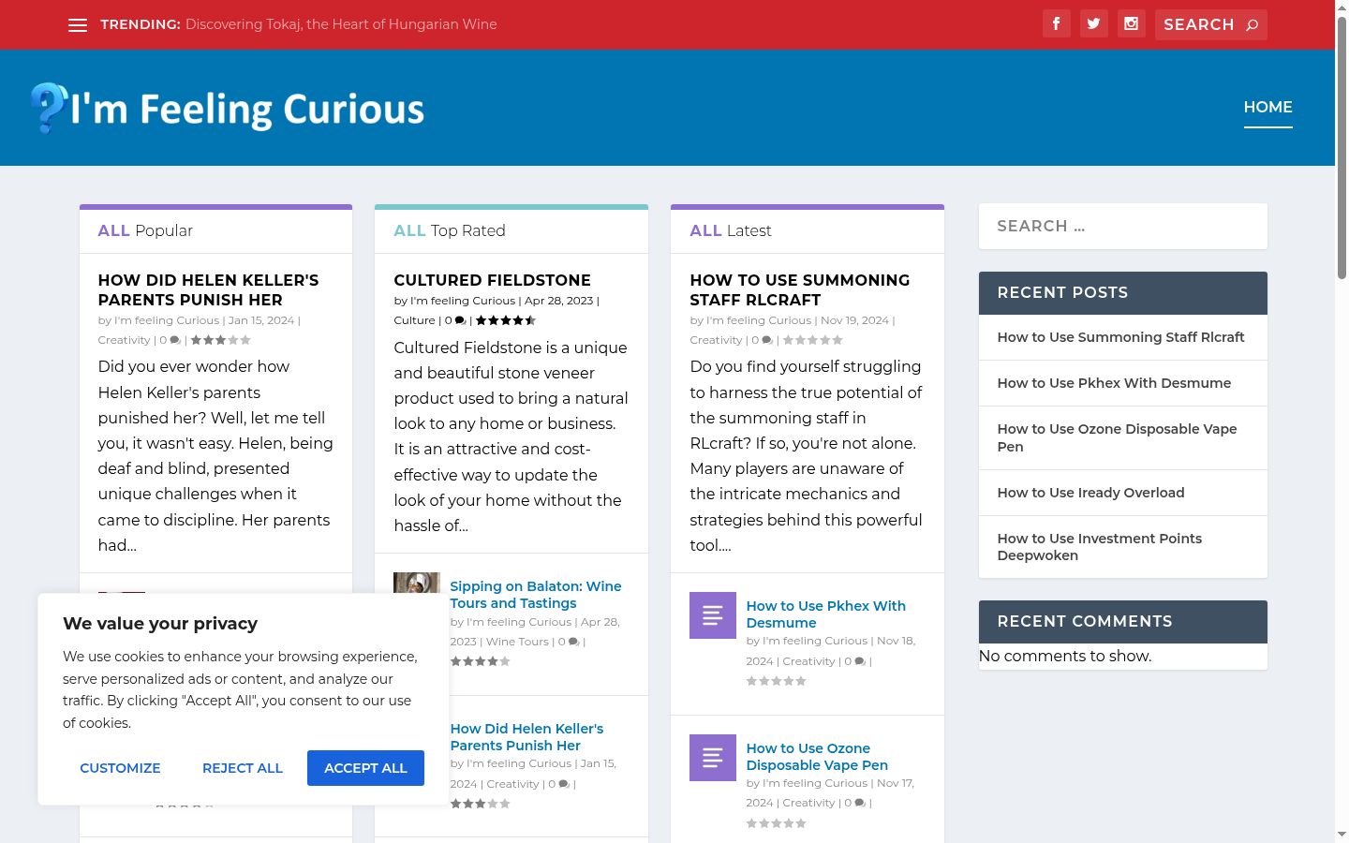Open How to Use Pkhex With Desmume in Latest
Screen dimensions: 1349x843
click(x=825, y=614)
